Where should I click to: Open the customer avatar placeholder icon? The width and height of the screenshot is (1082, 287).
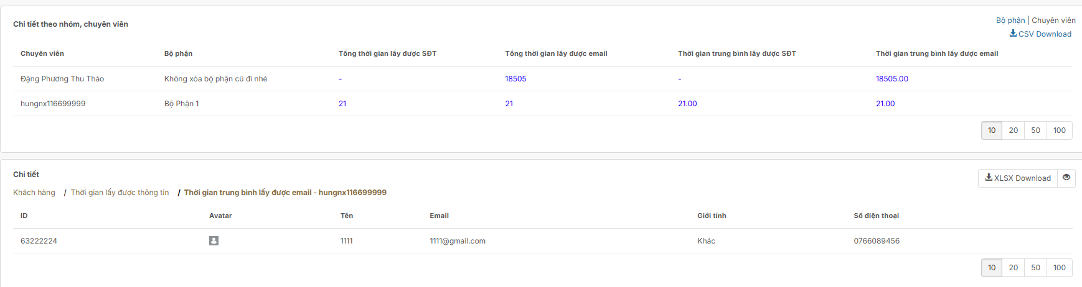pos(214,241)
